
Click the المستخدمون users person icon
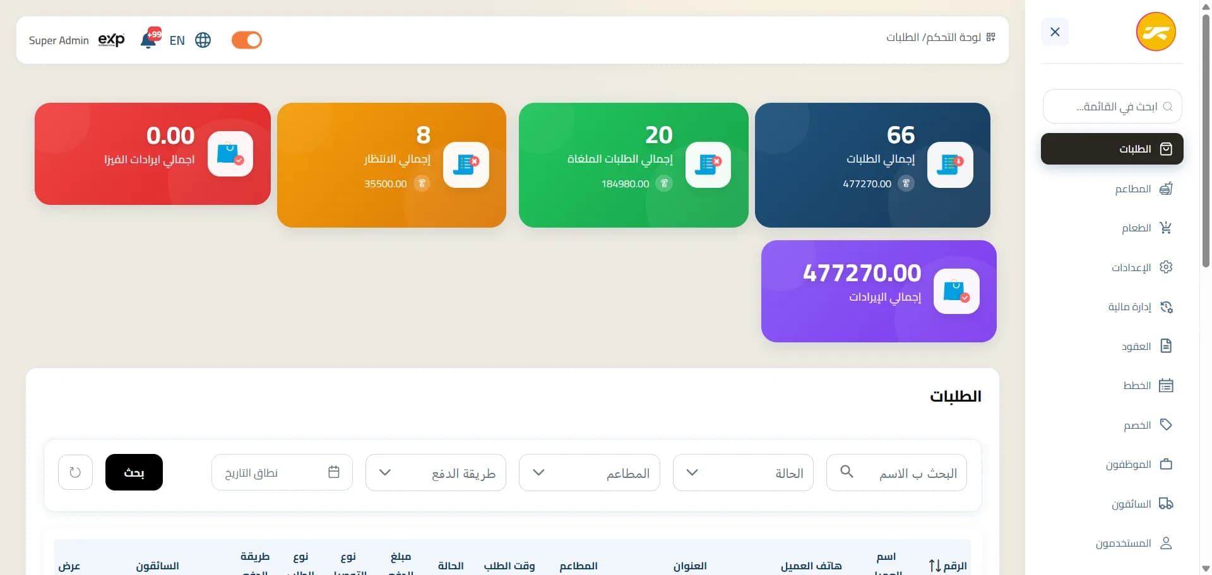tap(1166, 543)
